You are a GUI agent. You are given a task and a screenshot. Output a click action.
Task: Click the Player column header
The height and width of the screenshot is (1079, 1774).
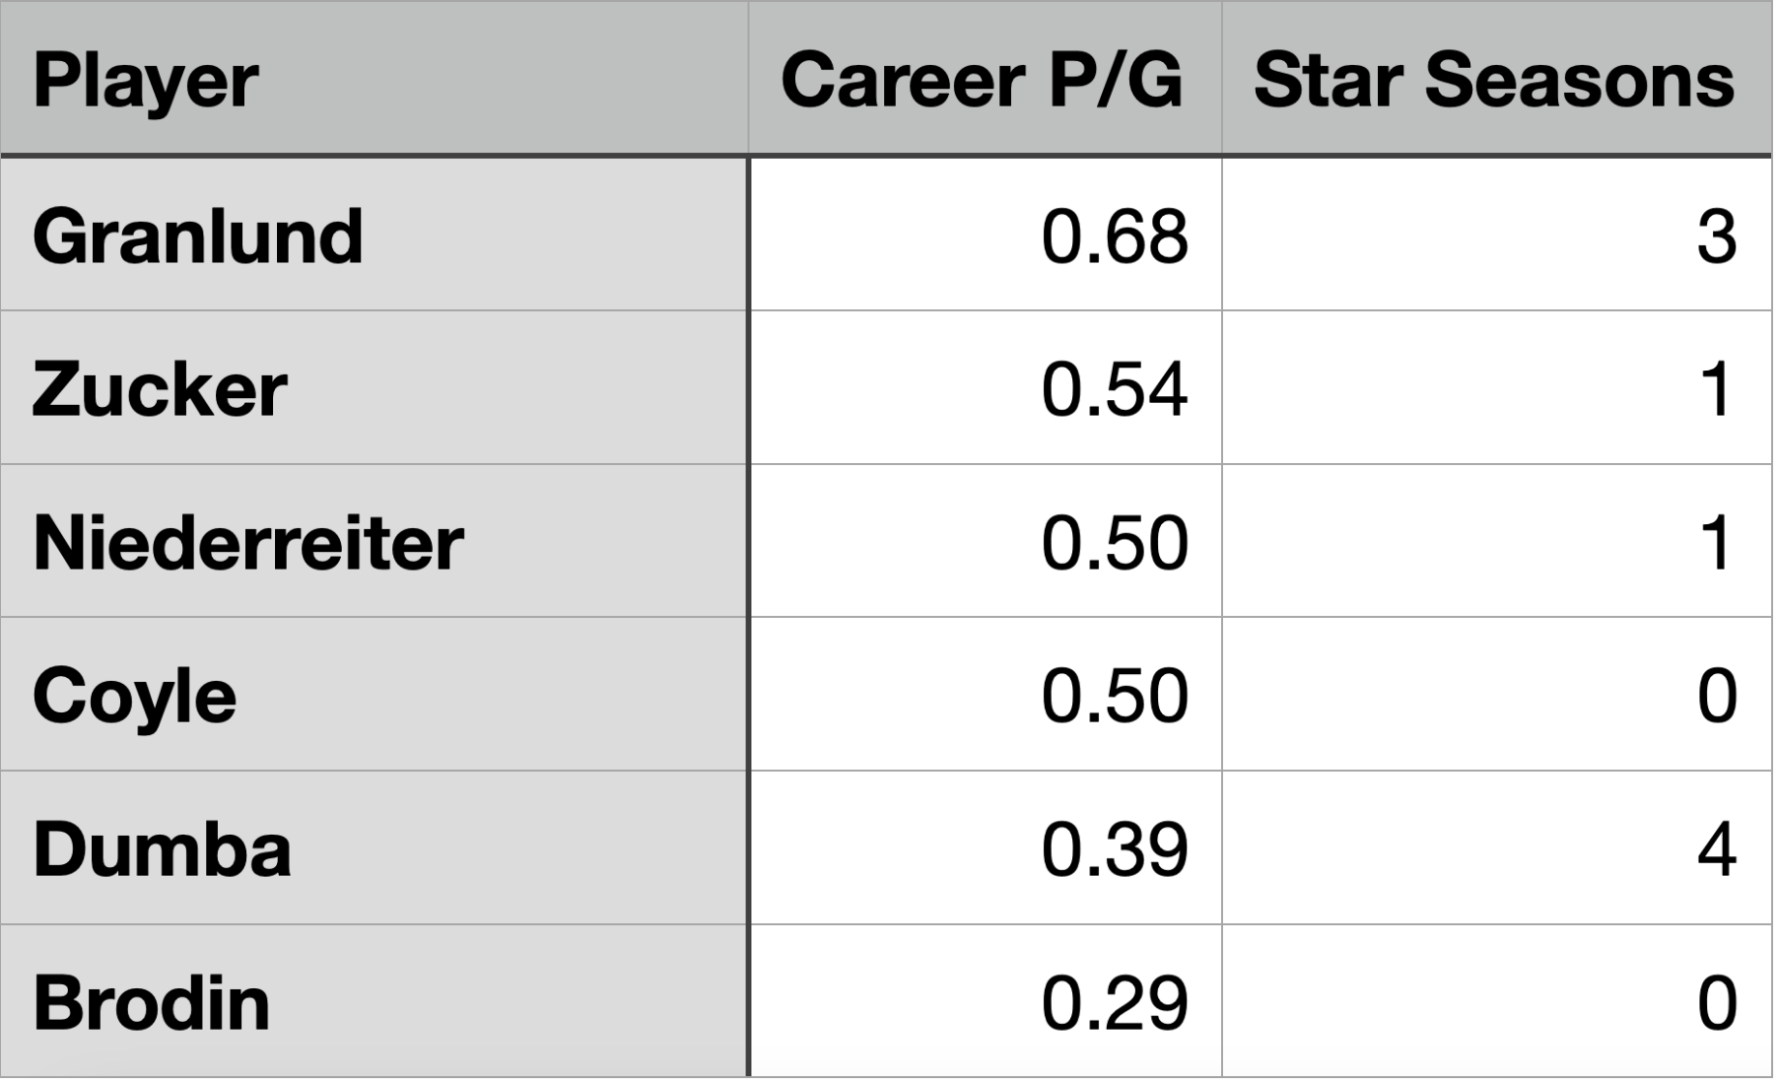[x=146, y=81]
